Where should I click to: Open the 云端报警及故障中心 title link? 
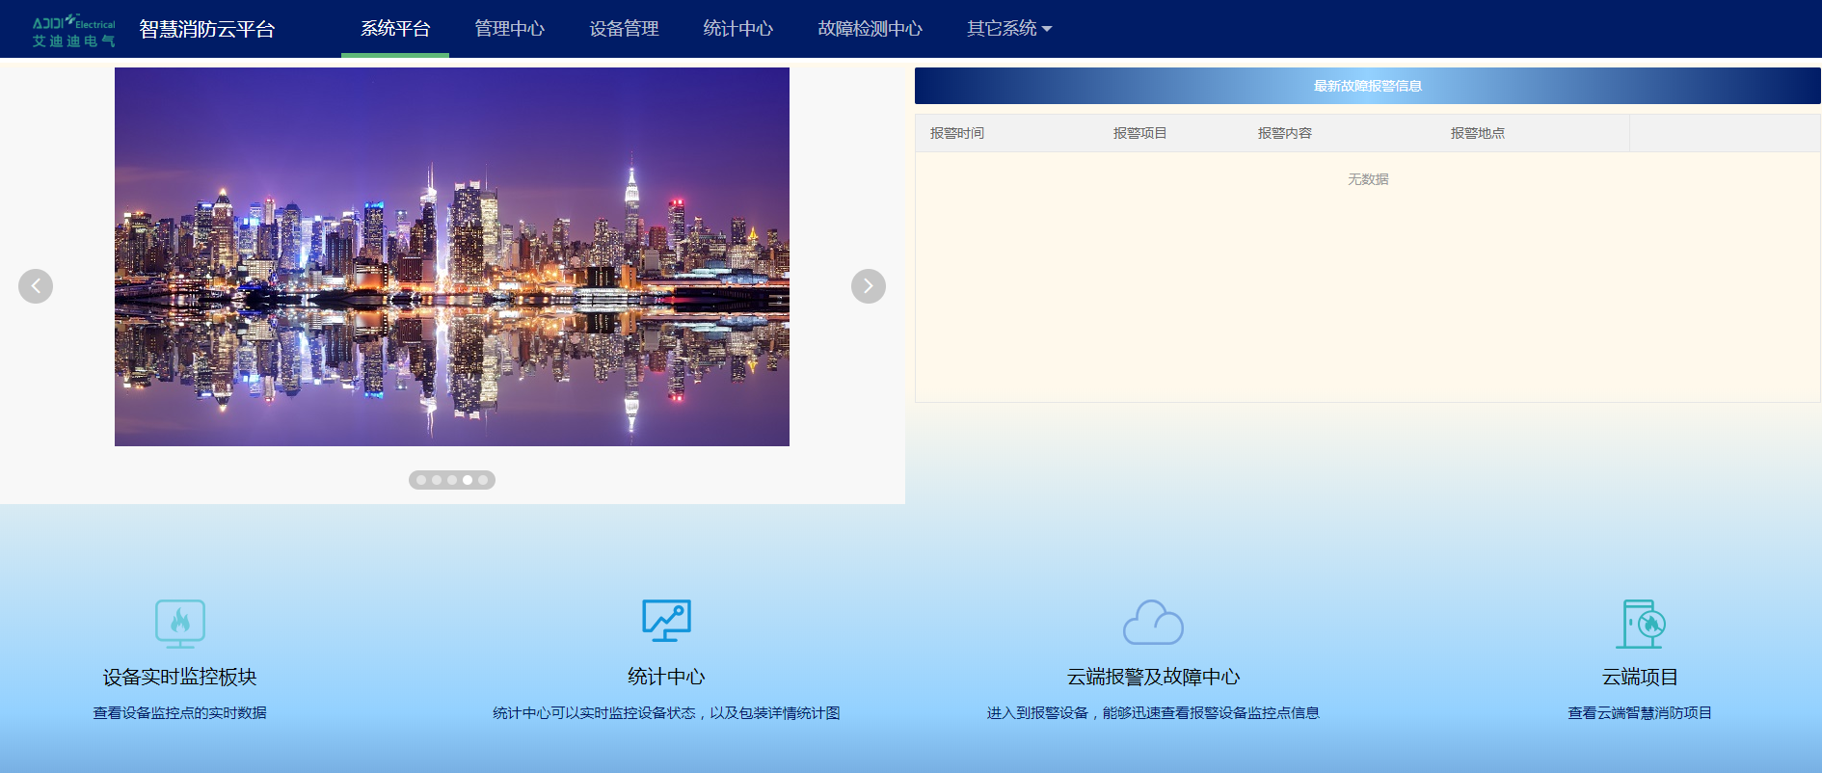pyautogui.click(x=1153, y=677)
